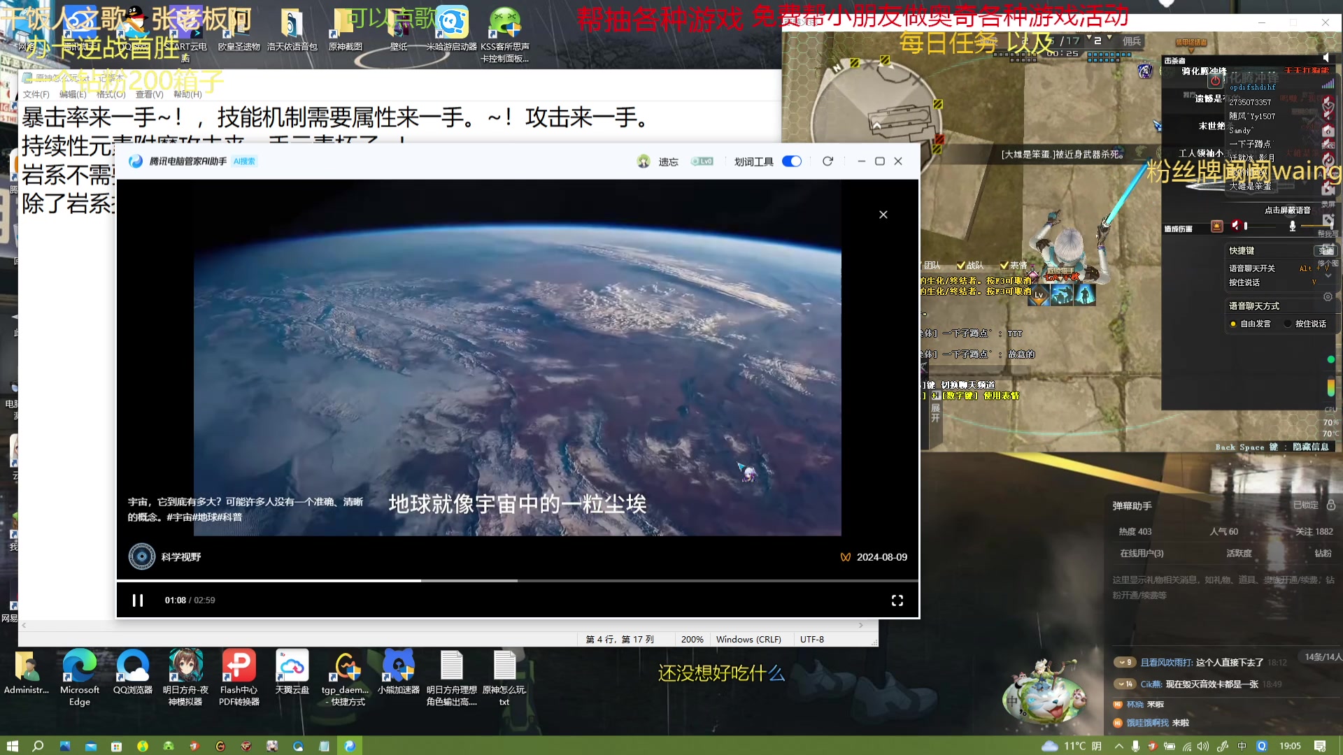Viewport: 1343px width, 755px height.
Task: Open 明日方舟理想角色输出 text file
Action: pyautogui.click(x=452, y=677)
